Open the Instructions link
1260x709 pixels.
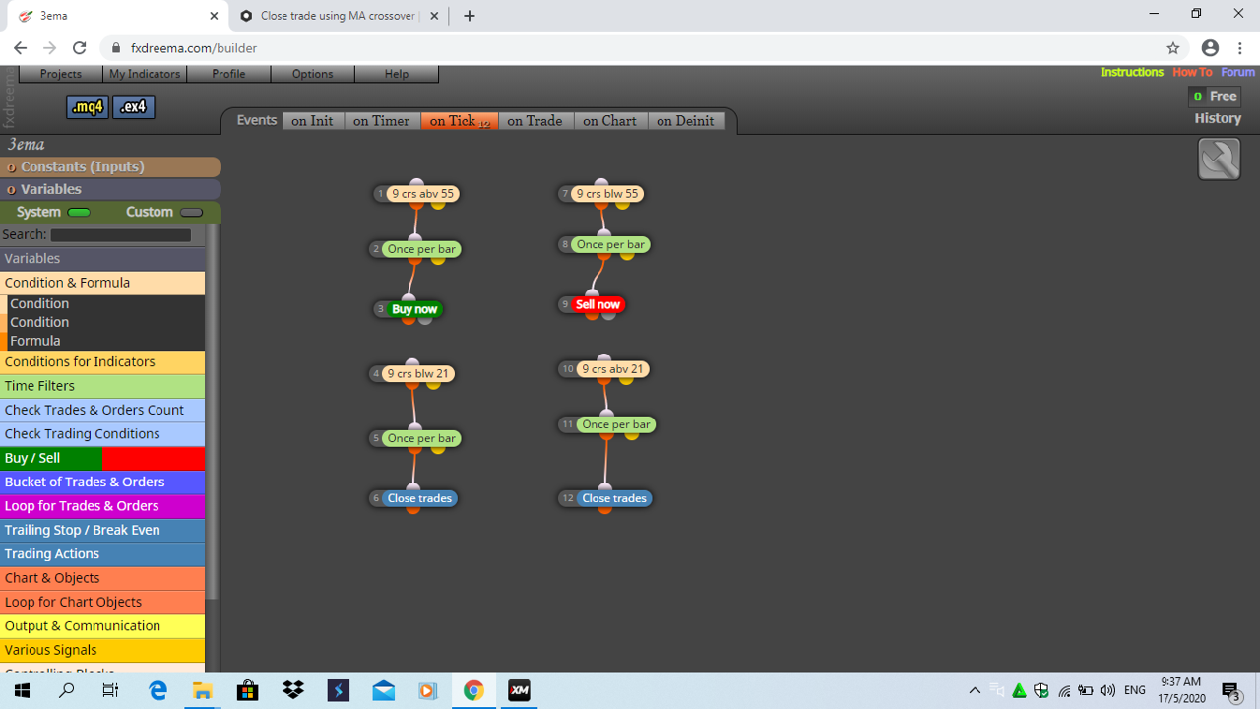point(1131,72)
